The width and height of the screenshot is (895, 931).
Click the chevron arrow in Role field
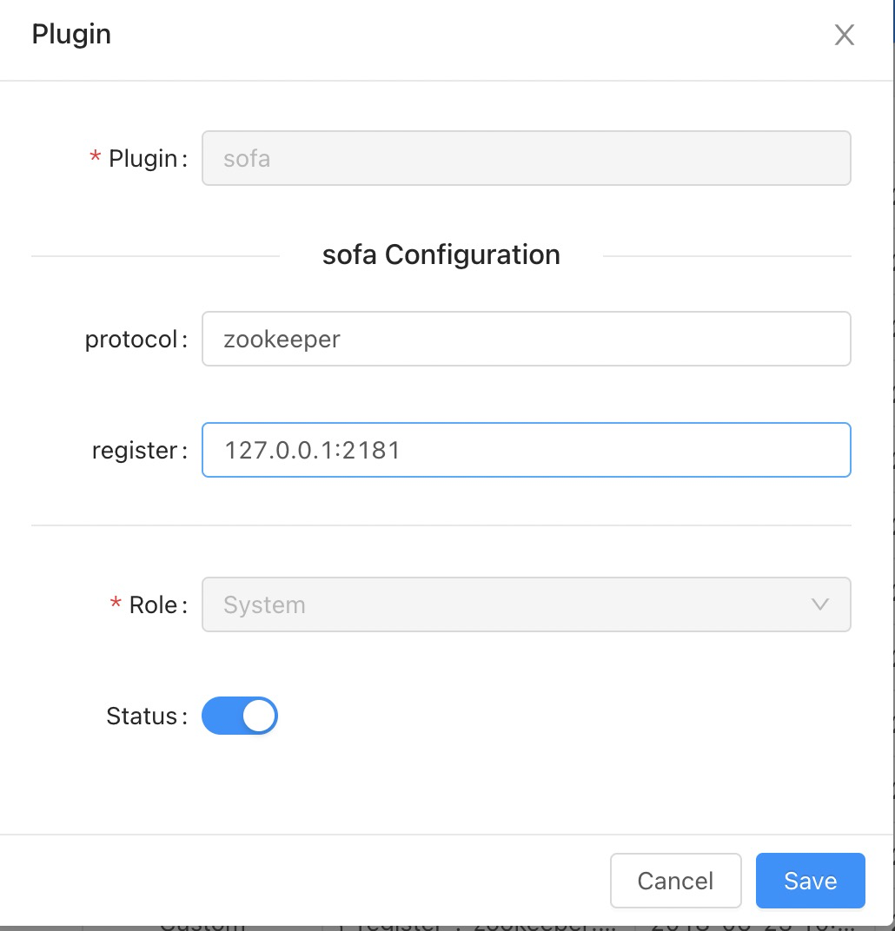click(x=819, y=604)
